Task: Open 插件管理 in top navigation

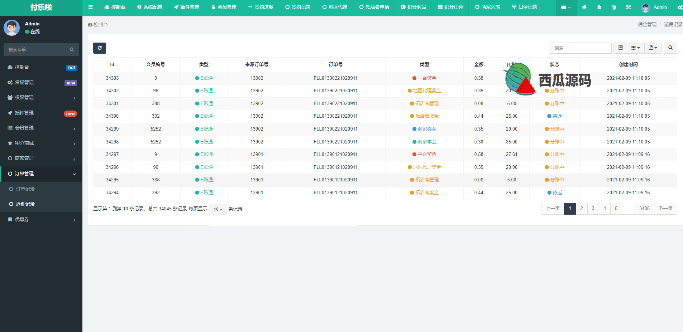Action: tap(187, 8)
